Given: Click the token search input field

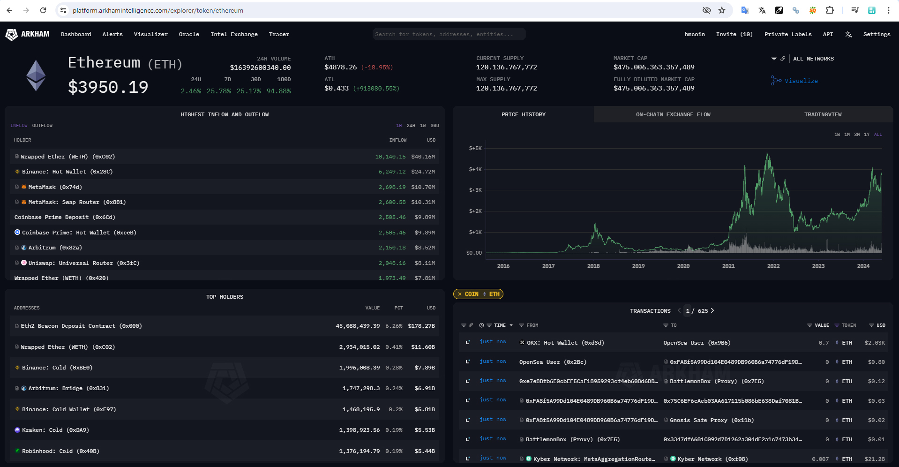Looking at the screenshot, I should [x=449, y=34].
